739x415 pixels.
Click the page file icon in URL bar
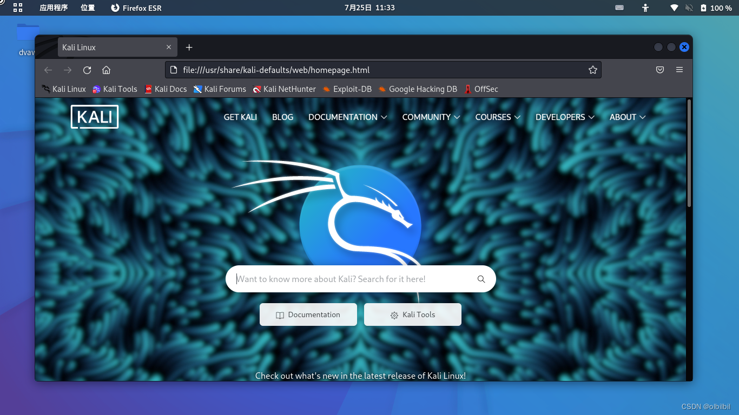pyautogui.click(x=174, y=70)
